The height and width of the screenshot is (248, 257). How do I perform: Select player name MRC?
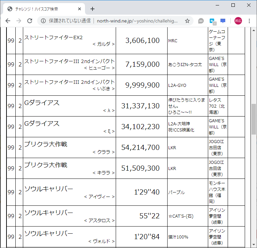pos(173,41)
